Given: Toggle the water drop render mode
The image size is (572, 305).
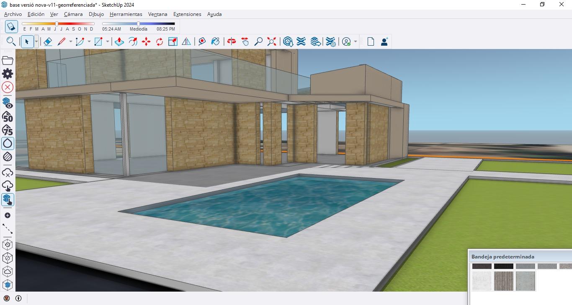Looking at the screenshot, I should click(x=8, y=143).
